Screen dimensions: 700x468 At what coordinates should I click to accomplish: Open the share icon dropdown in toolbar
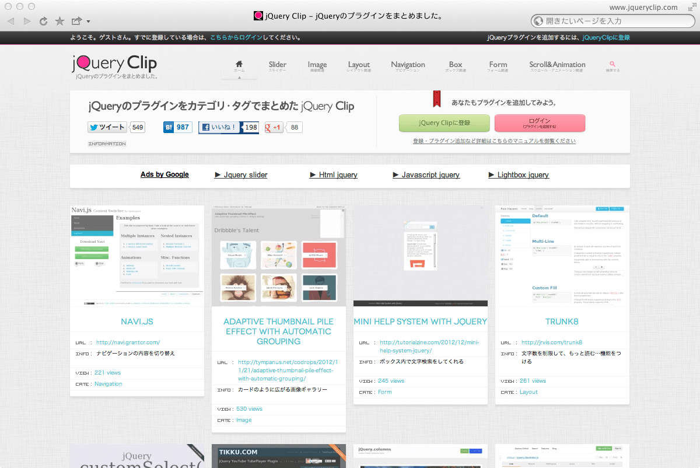click(x=79, y=22)
